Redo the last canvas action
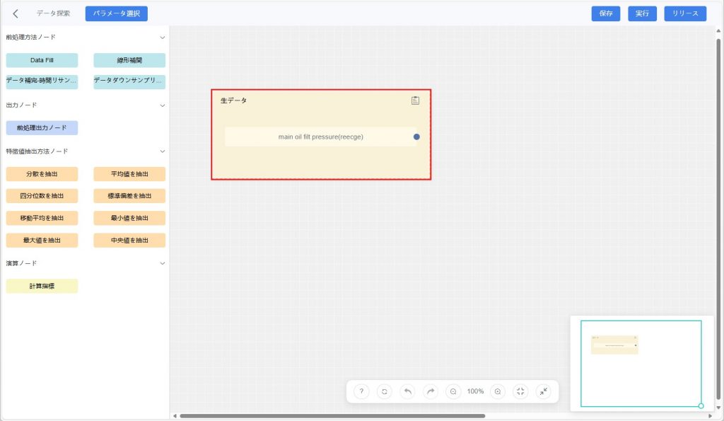The width and height of the screenshot is (724, 421). tap(430, 391)
